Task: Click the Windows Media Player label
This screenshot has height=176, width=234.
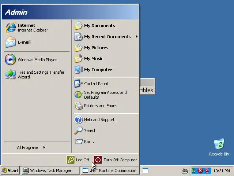Action: (x=37, y=60)
